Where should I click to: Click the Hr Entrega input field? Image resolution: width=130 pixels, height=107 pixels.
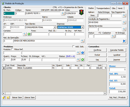[121, 36]
